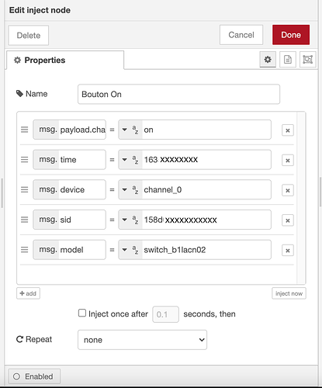This screenshot has height=388, width=322.
Task: Enable 'Inject once after' checkbox
Action: coord(82,314)
